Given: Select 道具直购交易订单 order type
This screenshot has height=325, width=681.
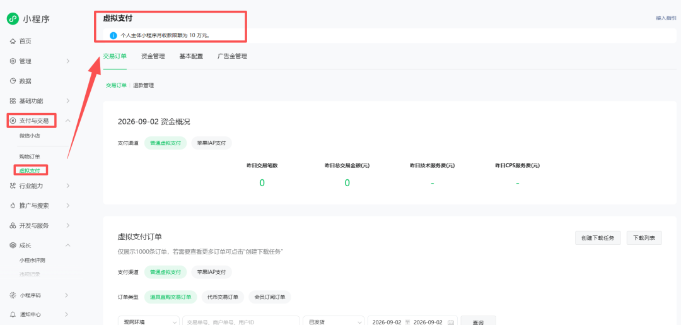Looking at the screenshot, I should point(171,297).
